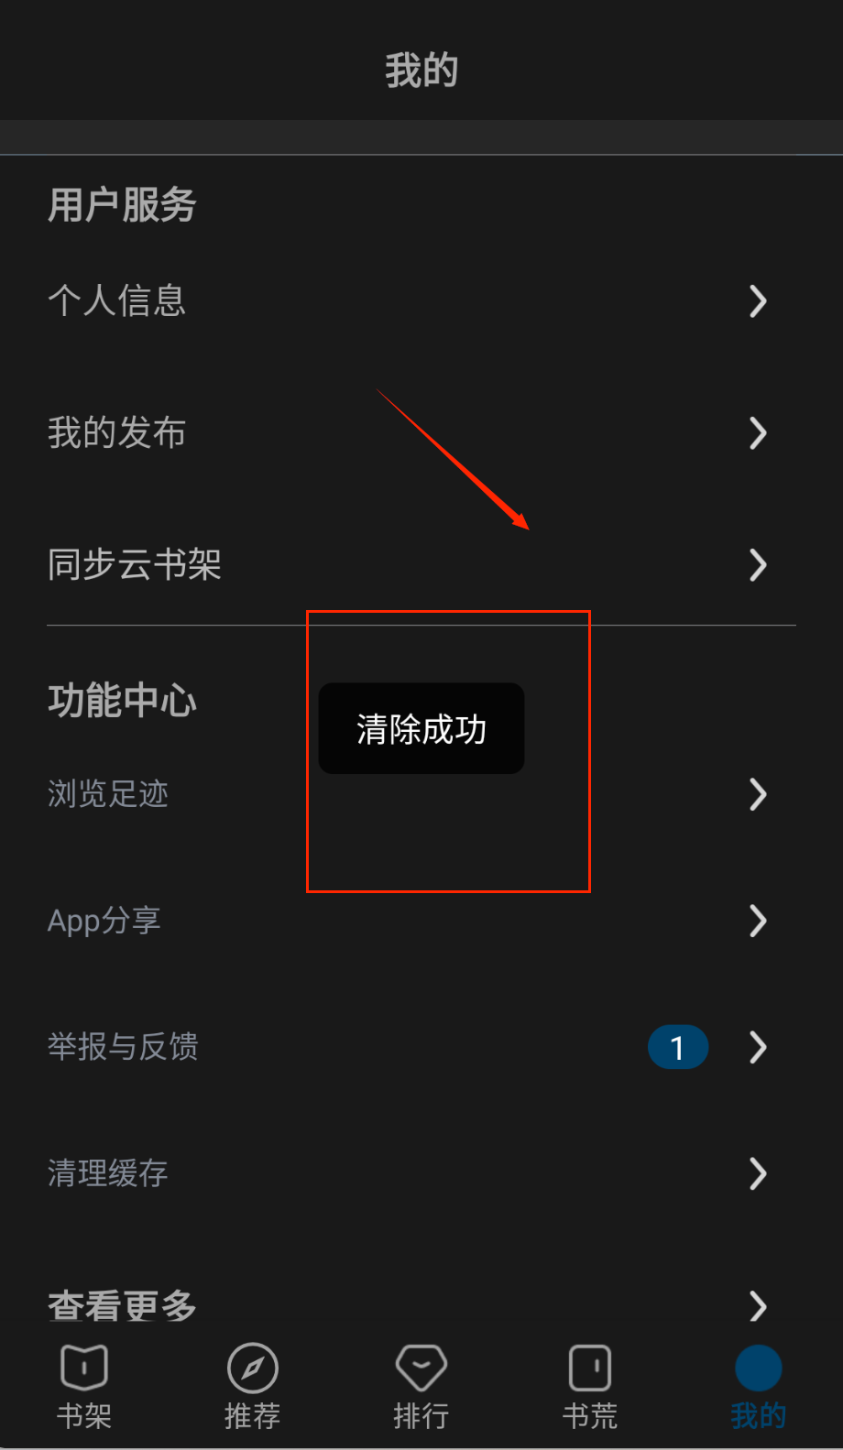The image size is (843, 1450).
Task: Open 我的发布 using its right chevron
Action: pyautogui.click(x=758, y=432)
